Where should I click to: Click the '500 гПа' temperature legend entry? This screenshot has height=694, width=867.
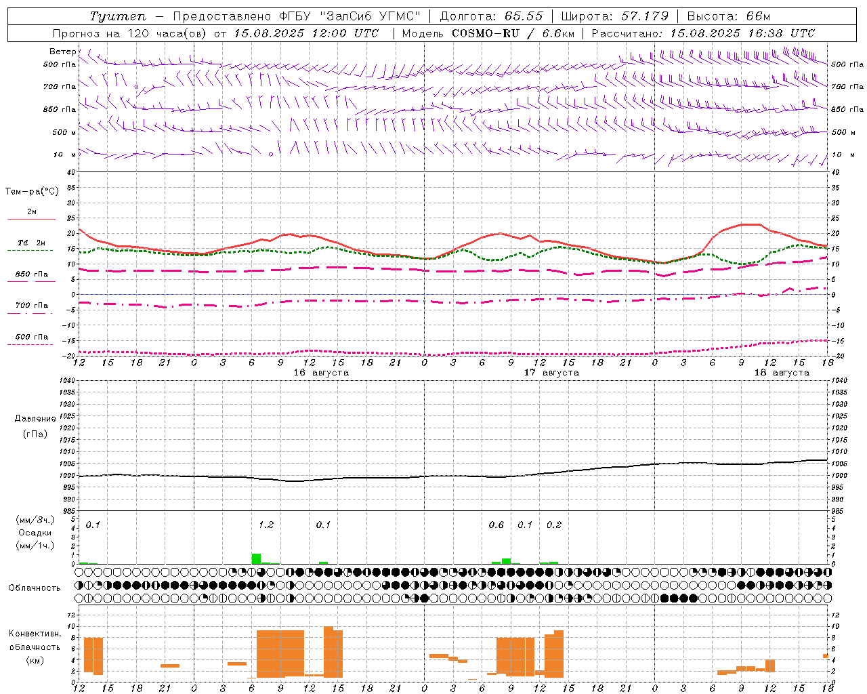(x=32, y=337)
